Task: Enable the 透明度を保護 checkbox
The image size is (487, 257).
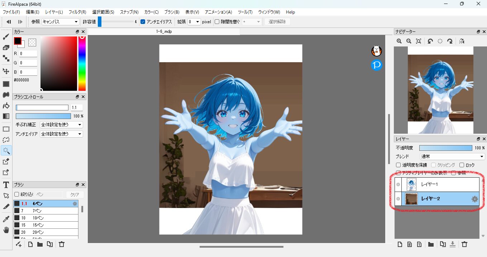Action: 398,165
